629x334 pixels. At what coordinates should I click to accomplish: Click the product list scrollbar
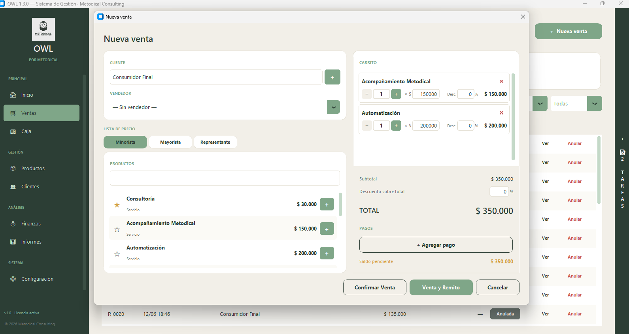click(x=340, y=205)
